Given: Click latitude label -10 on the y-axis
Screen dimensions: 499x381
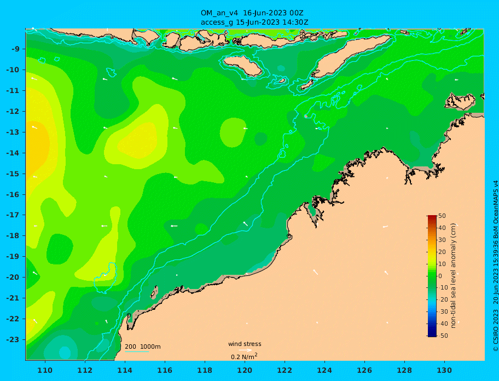Looking at the screenshot, I should pyautogui.click(x=13, y=70).
